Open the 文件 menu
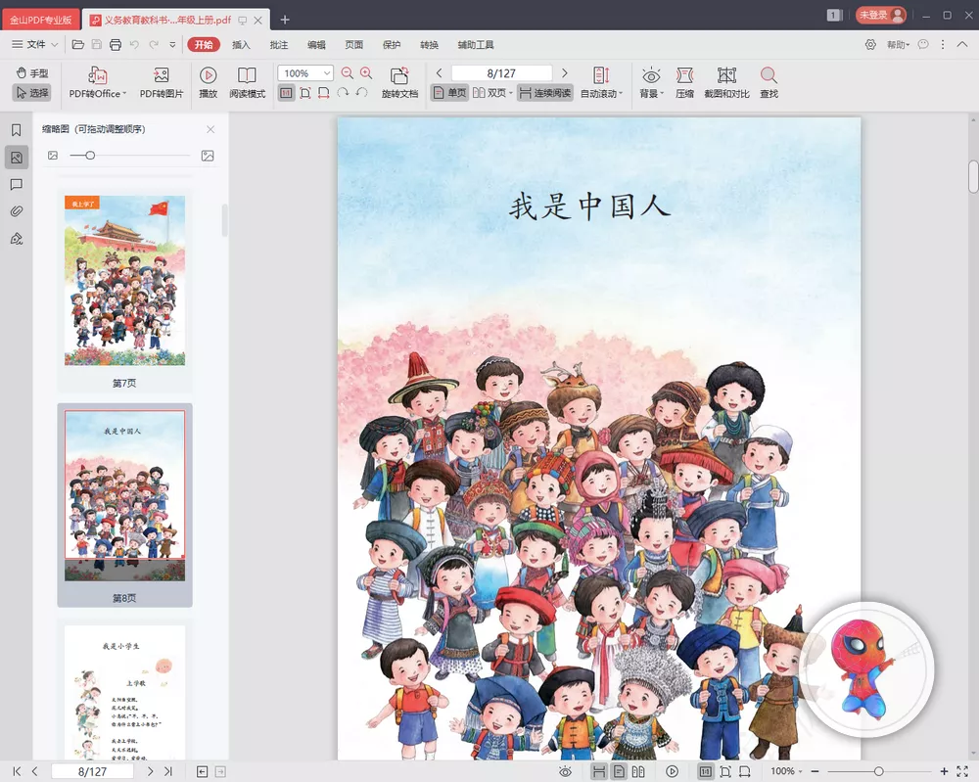This screenshot has height=782, width=979. [x=36, y=43]
